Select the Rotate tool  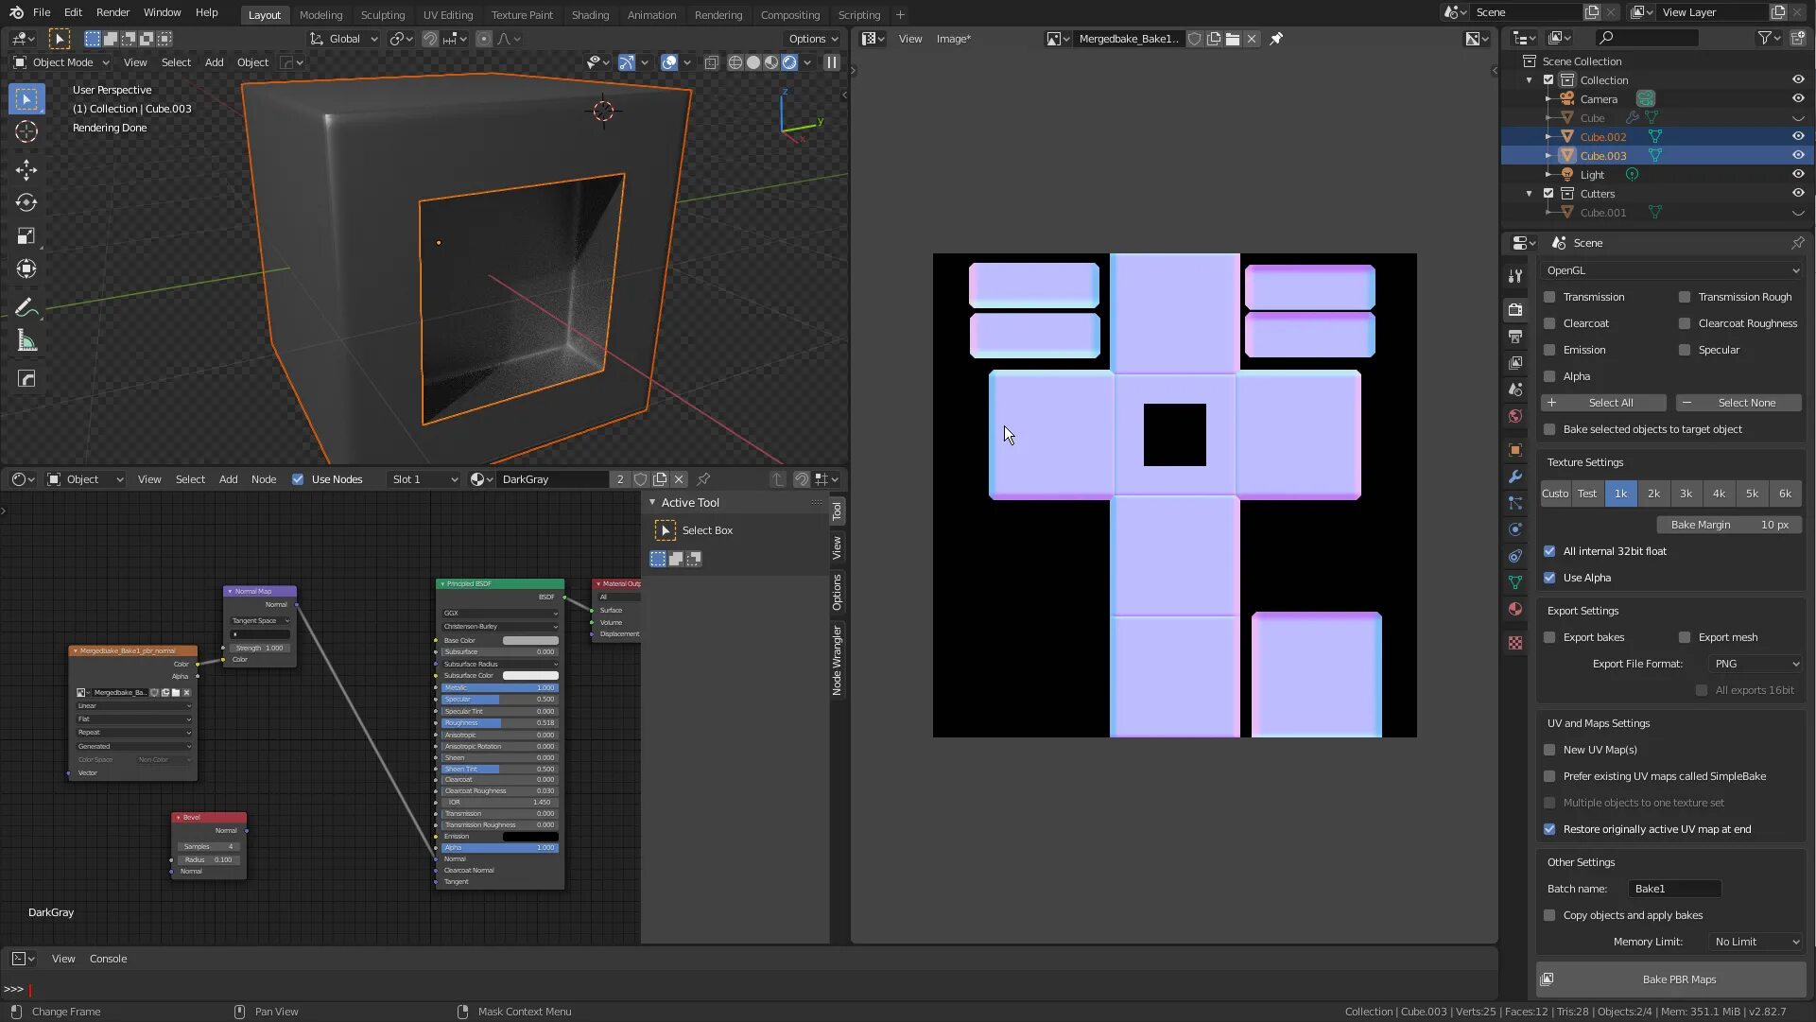(26, 203)
